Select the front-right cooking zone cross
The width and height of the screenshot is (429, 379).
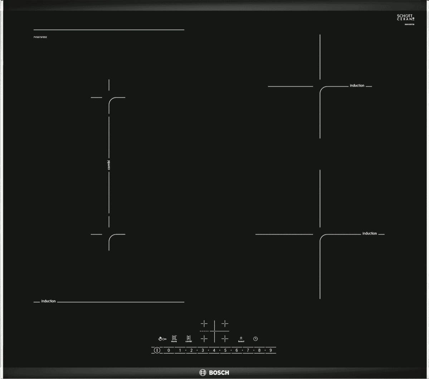click(225, 339)
